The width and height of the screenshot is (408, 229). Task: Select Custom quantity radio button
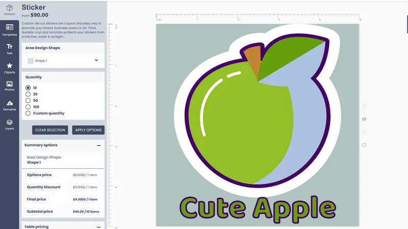tap(28, 113)
